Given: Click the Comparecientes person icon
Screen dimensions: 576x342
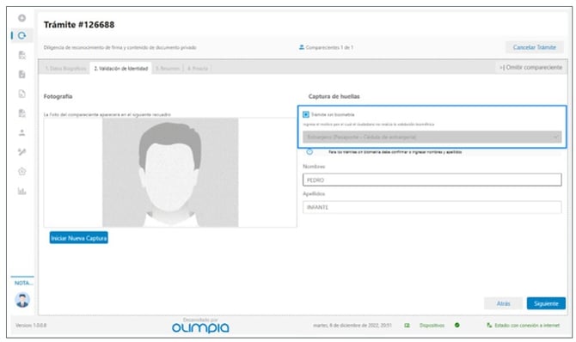Looking at the screenshot, I should click(x=302, y=47).
